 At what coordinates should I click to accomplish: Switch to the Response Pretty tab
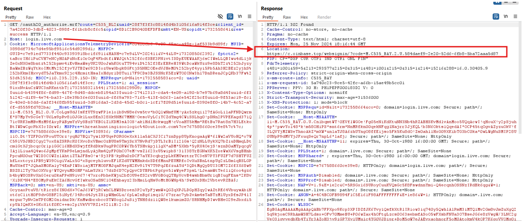click(x=268, y=17)
